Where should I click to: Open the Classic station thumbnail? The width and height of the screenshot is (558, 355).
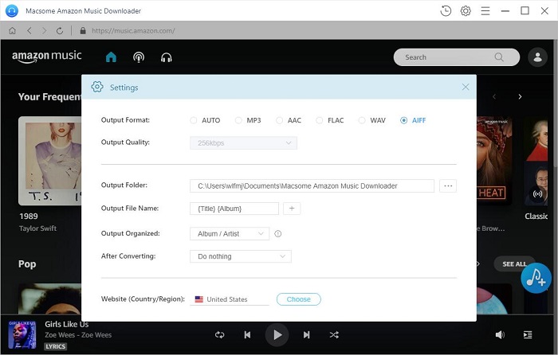coord(536,161)
